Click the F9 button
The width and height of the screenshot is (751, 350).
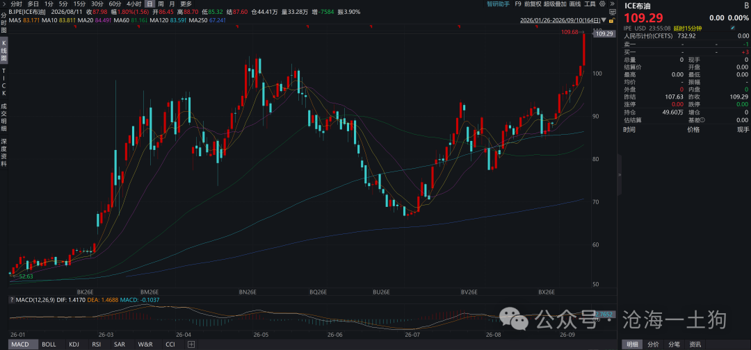(x=518, y=4)
